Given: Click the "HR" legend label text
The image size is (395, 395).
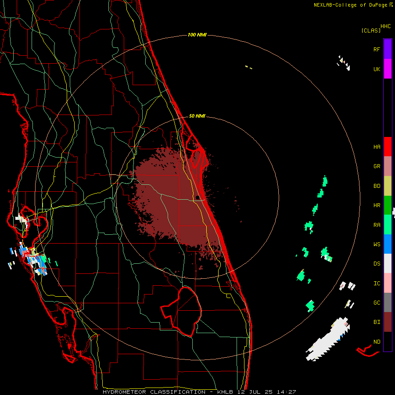Looking at the screenshot, I should [x=377, y=205].
